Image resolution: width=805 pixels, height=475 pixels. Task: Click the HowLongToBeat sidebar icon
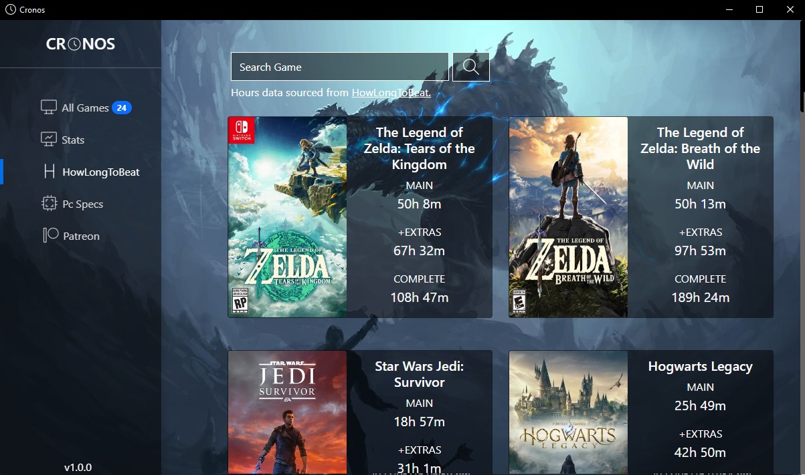point(48,172)
